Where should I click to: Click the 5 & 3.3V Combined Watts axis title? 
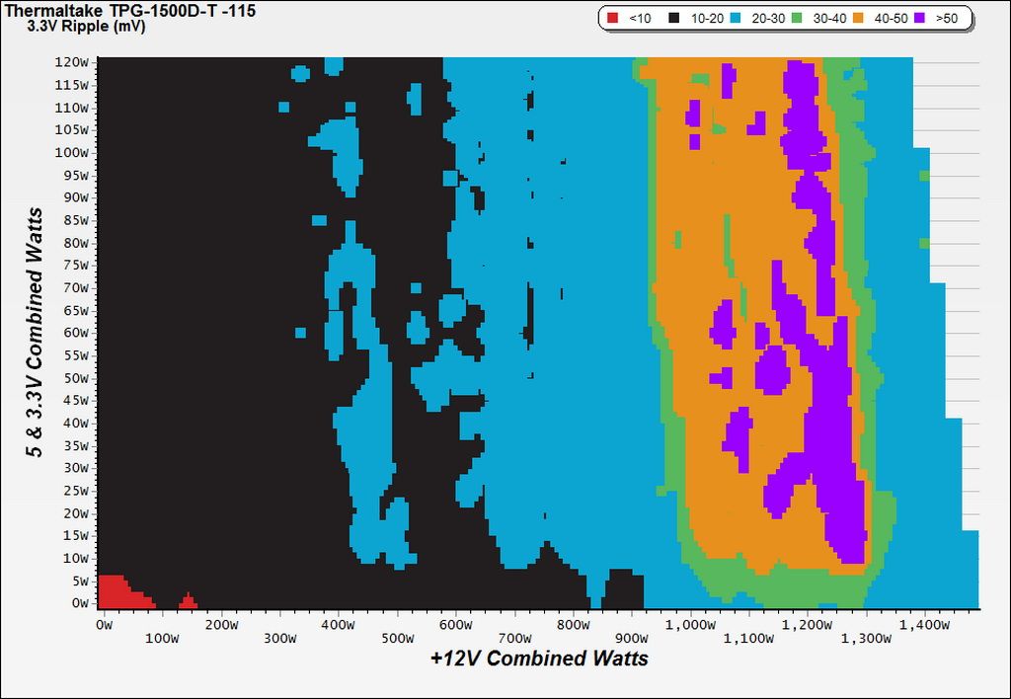[35, 333]
